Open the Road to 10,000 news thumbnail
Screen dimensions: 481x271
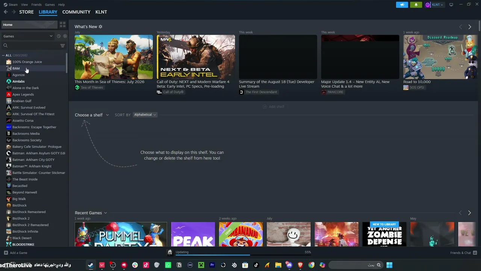(x=440, y=57)
